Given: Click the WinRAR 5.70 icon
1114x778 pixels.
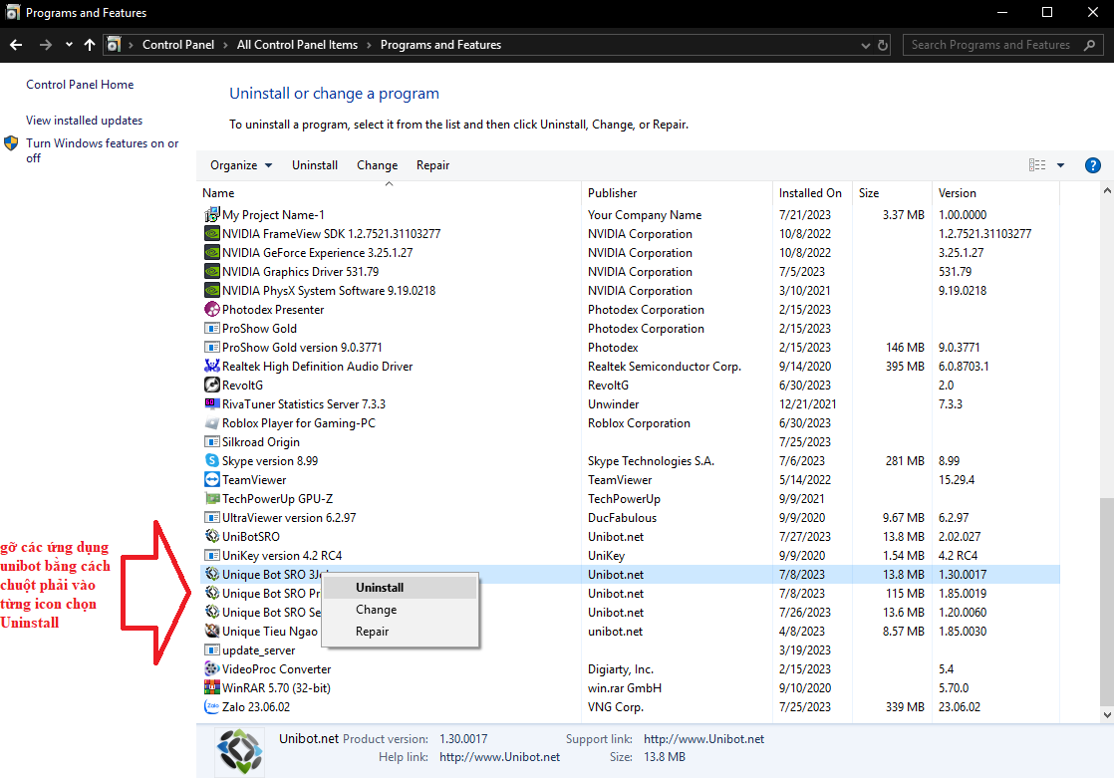Looking at the screenshot, I should 211,687.
